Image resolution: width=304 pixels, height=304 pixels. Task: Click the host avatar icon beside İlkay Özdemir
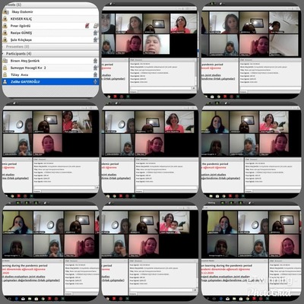click(5, 12)
